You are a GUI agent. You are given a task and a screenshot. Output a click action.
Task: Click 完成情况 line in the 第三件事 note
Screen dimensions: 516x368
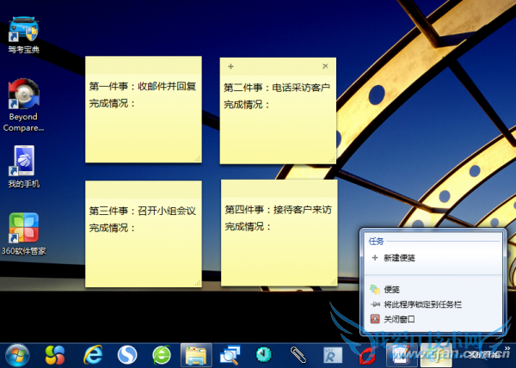[x=112, y=228]
